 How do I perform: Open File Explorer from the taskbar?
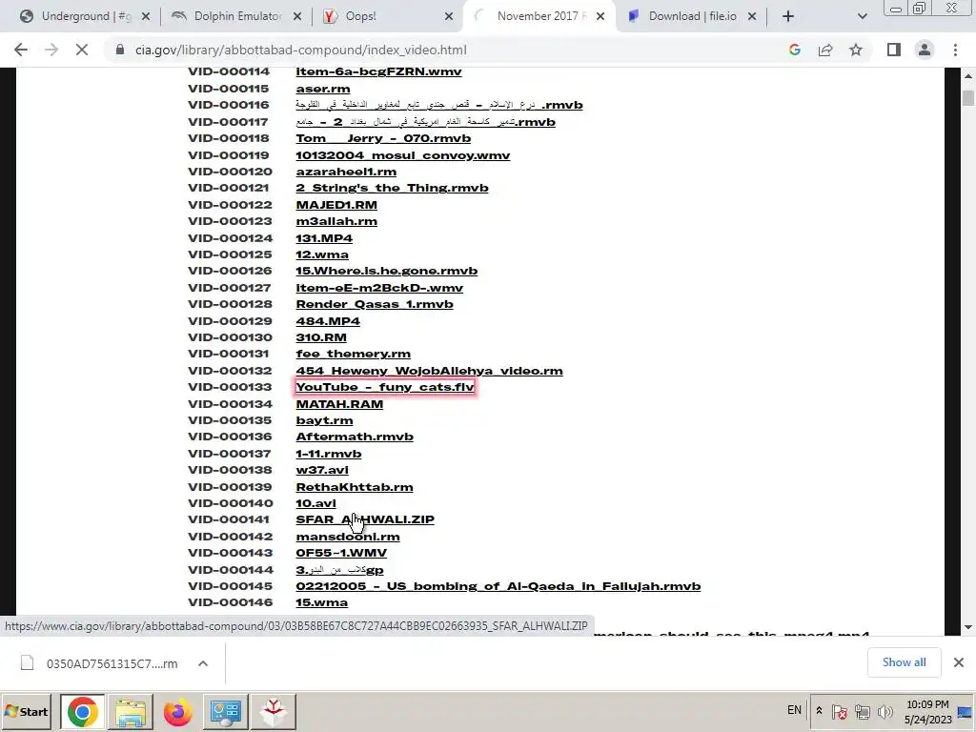(130, 711)
